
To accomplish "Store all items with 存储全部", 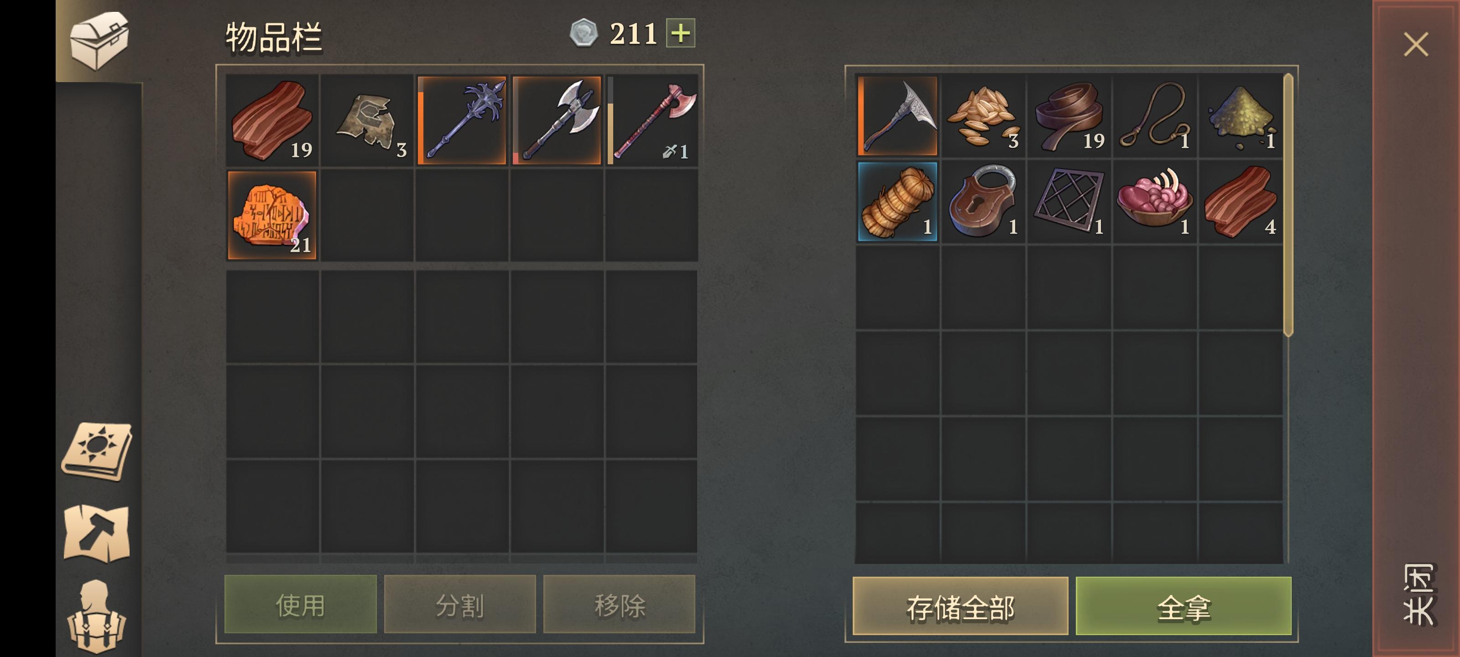I will pyautogui.click(x=960, y=606).
